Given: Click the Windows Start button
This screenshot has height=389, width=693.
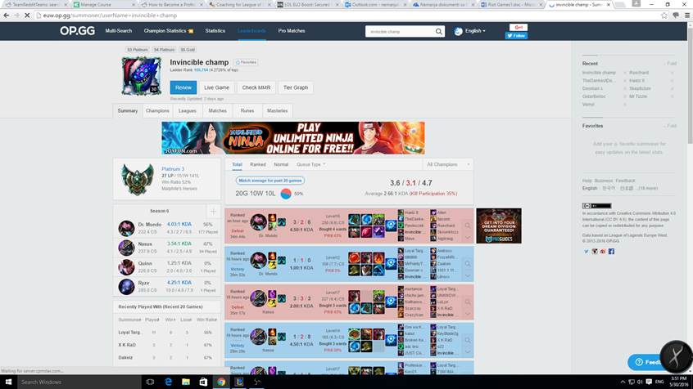Looking at the screenshot, I should click(x=8, y=382).
